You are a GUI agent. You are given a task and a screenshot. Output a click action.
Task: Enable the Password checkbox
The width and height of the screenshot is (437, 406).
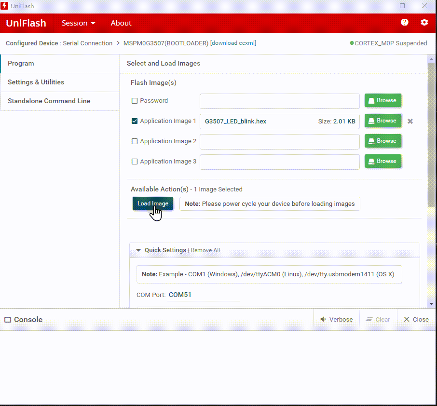click(135, 101)
